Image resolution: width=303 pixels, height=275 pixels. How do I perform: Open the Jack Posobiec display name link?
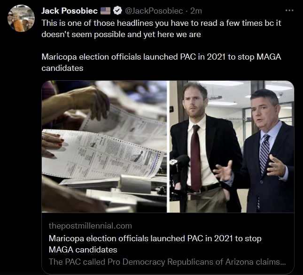(70, 11)
